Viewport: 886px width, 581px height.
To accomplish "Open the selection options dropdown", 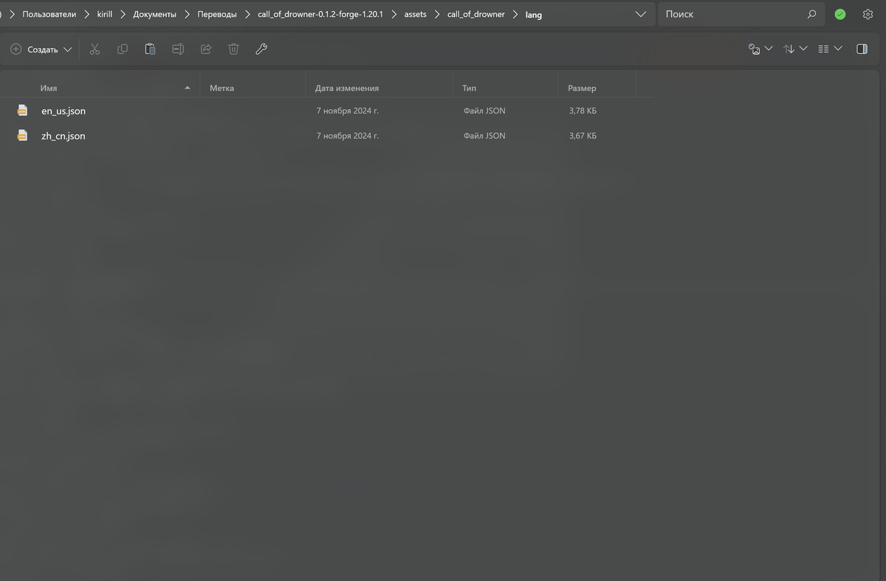I will click(x=760, y=49).
